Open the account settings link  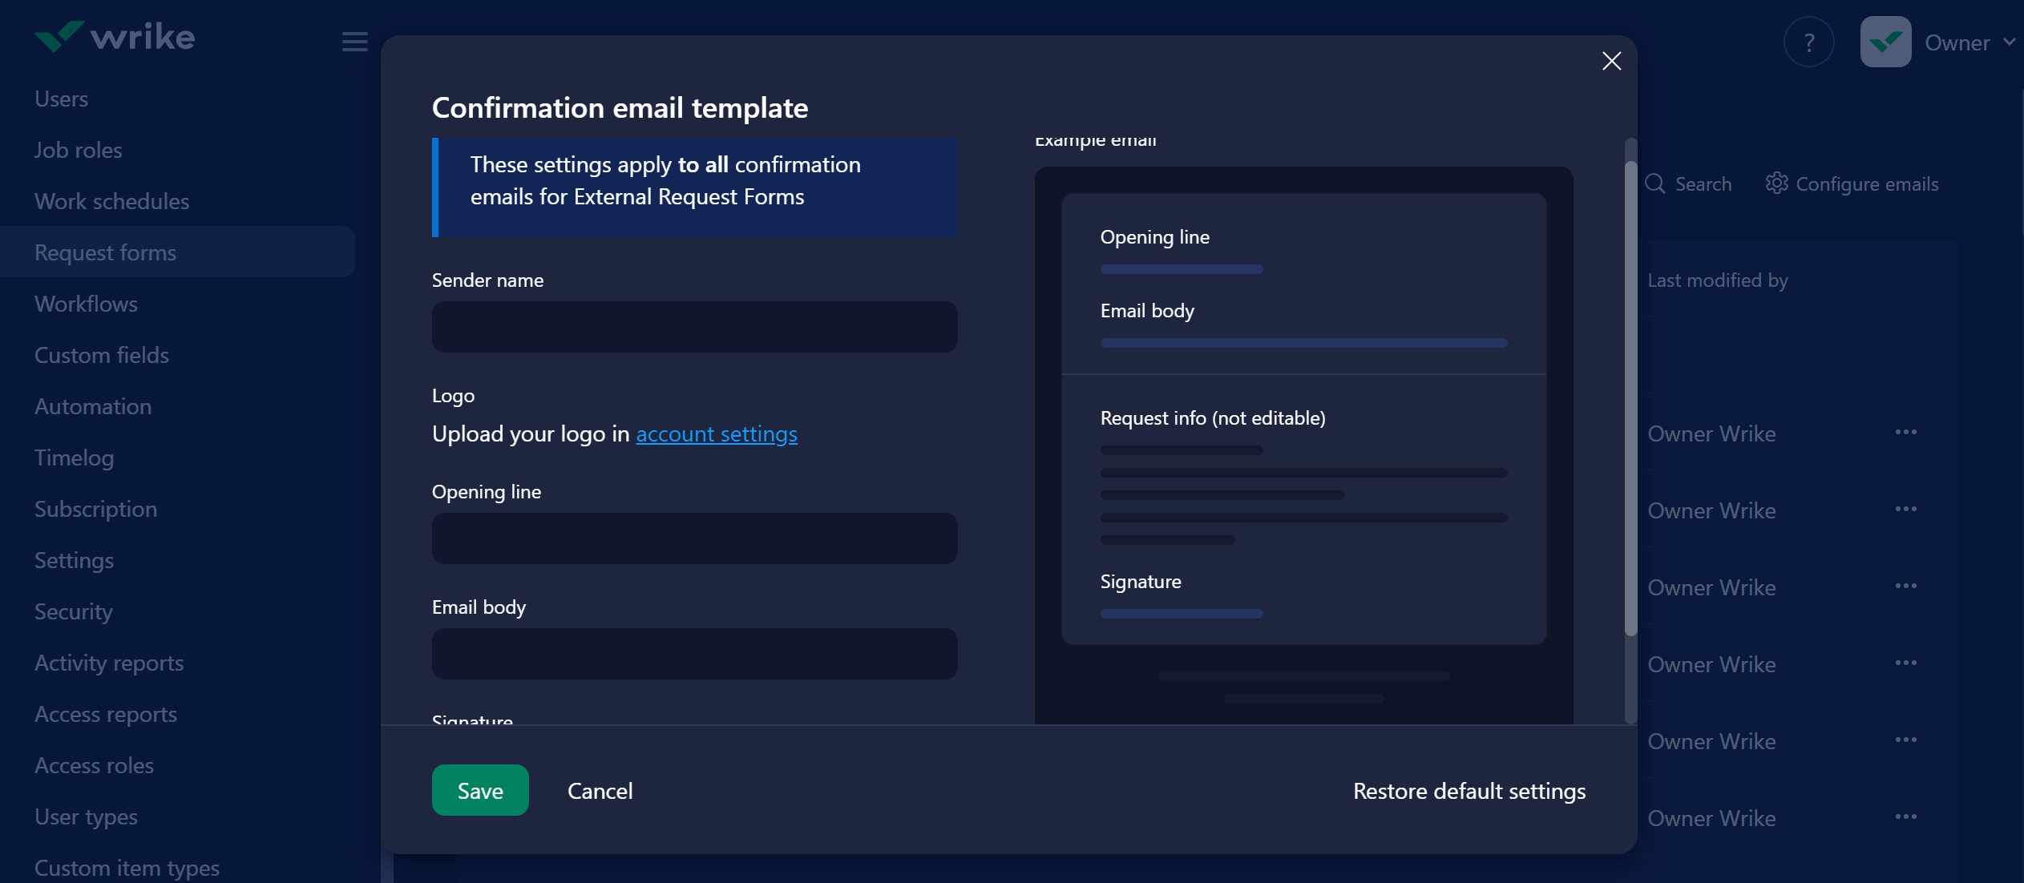click(716, 433)
